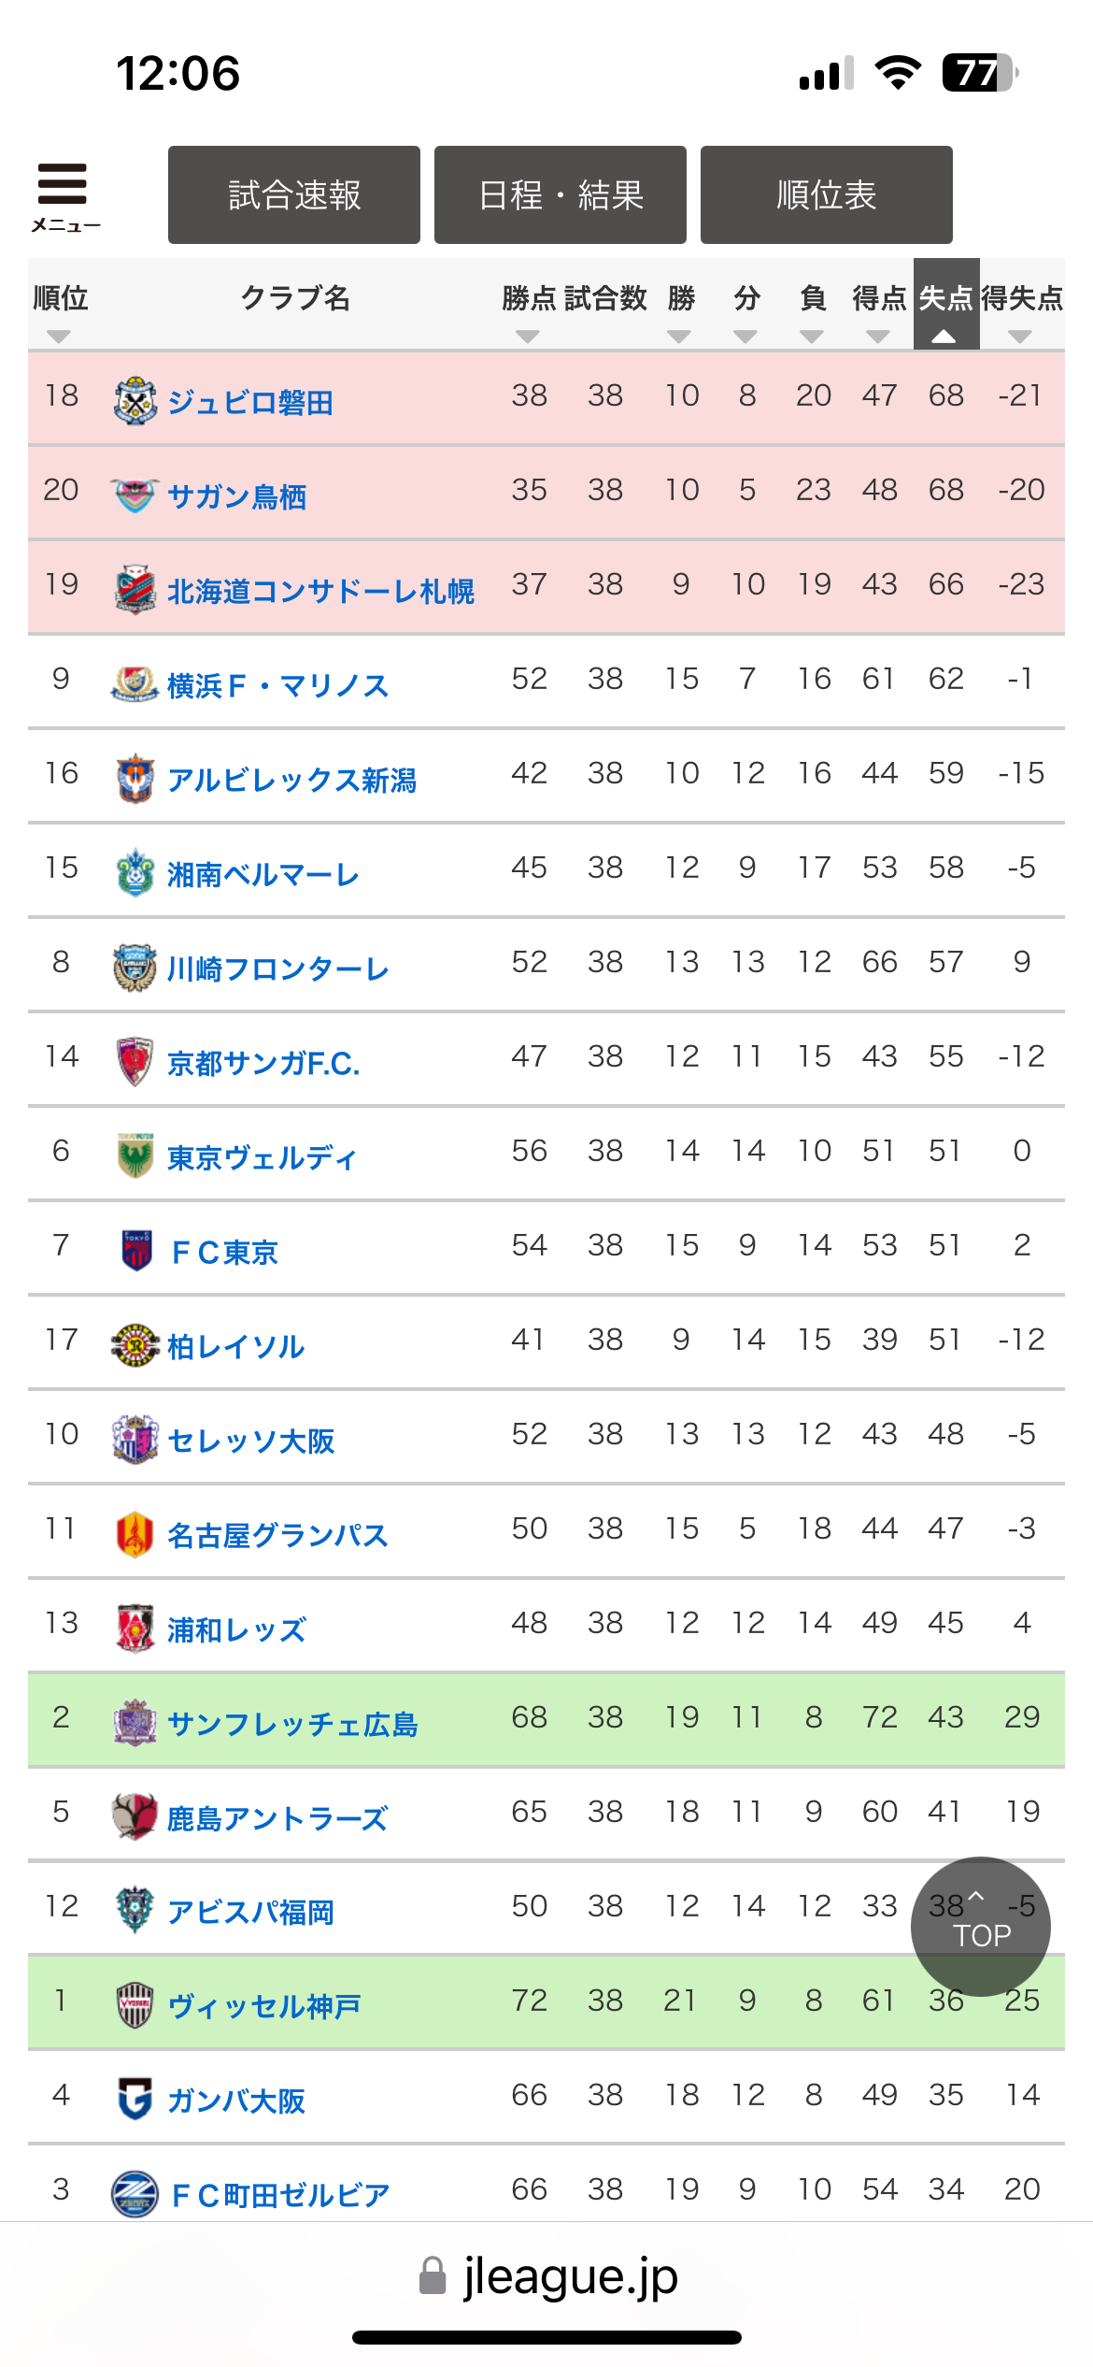Screen dimensions: 1093x2367
Task: Tap Kashima Antlers logo icon
Action: click(135, 1817)
